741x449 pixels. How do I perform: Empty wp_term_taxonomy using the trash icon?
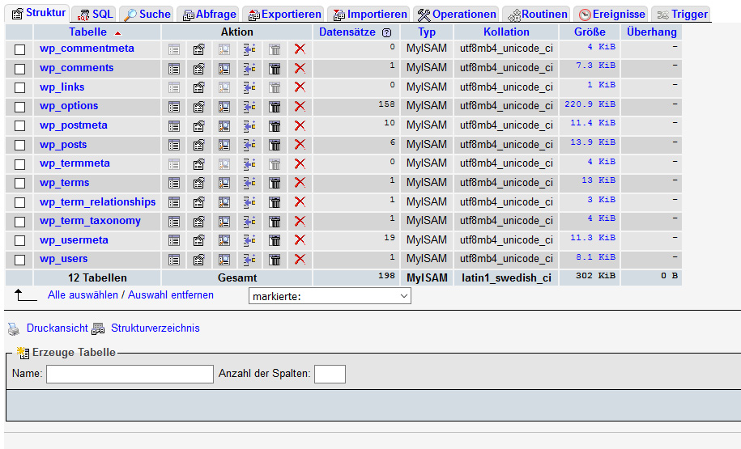(275, 222)
